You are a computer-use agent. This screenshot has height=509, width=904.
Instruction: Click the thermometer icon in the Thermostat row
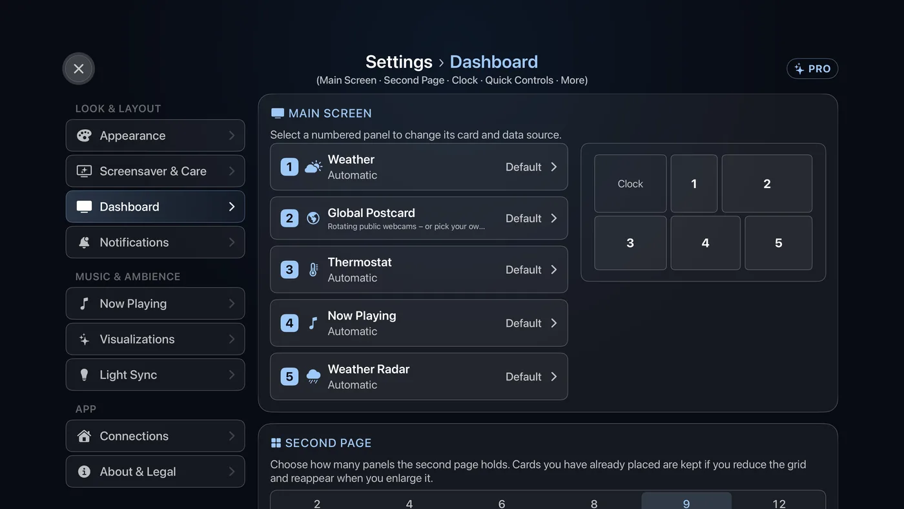[313, 270]
